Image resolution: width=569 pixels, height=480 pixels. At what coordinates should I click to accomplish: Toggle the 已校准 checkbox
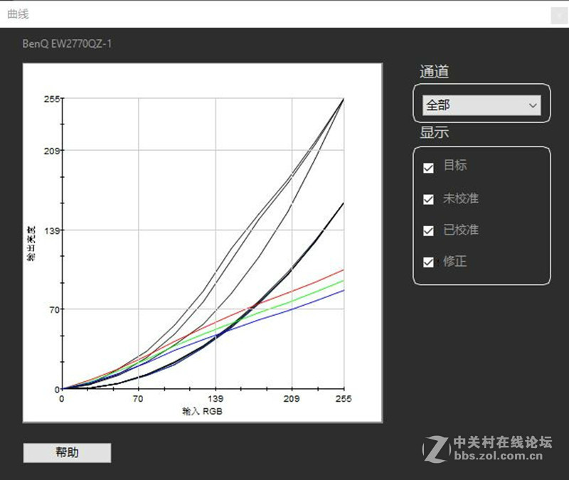click(427, 230)
